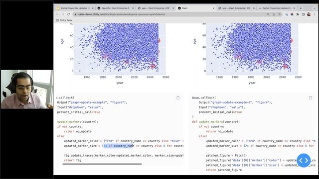The height and width of the screenshot is (179, 319).
Task: Click 'age' axis title on left chart
Action: click(x=62, y=41)
